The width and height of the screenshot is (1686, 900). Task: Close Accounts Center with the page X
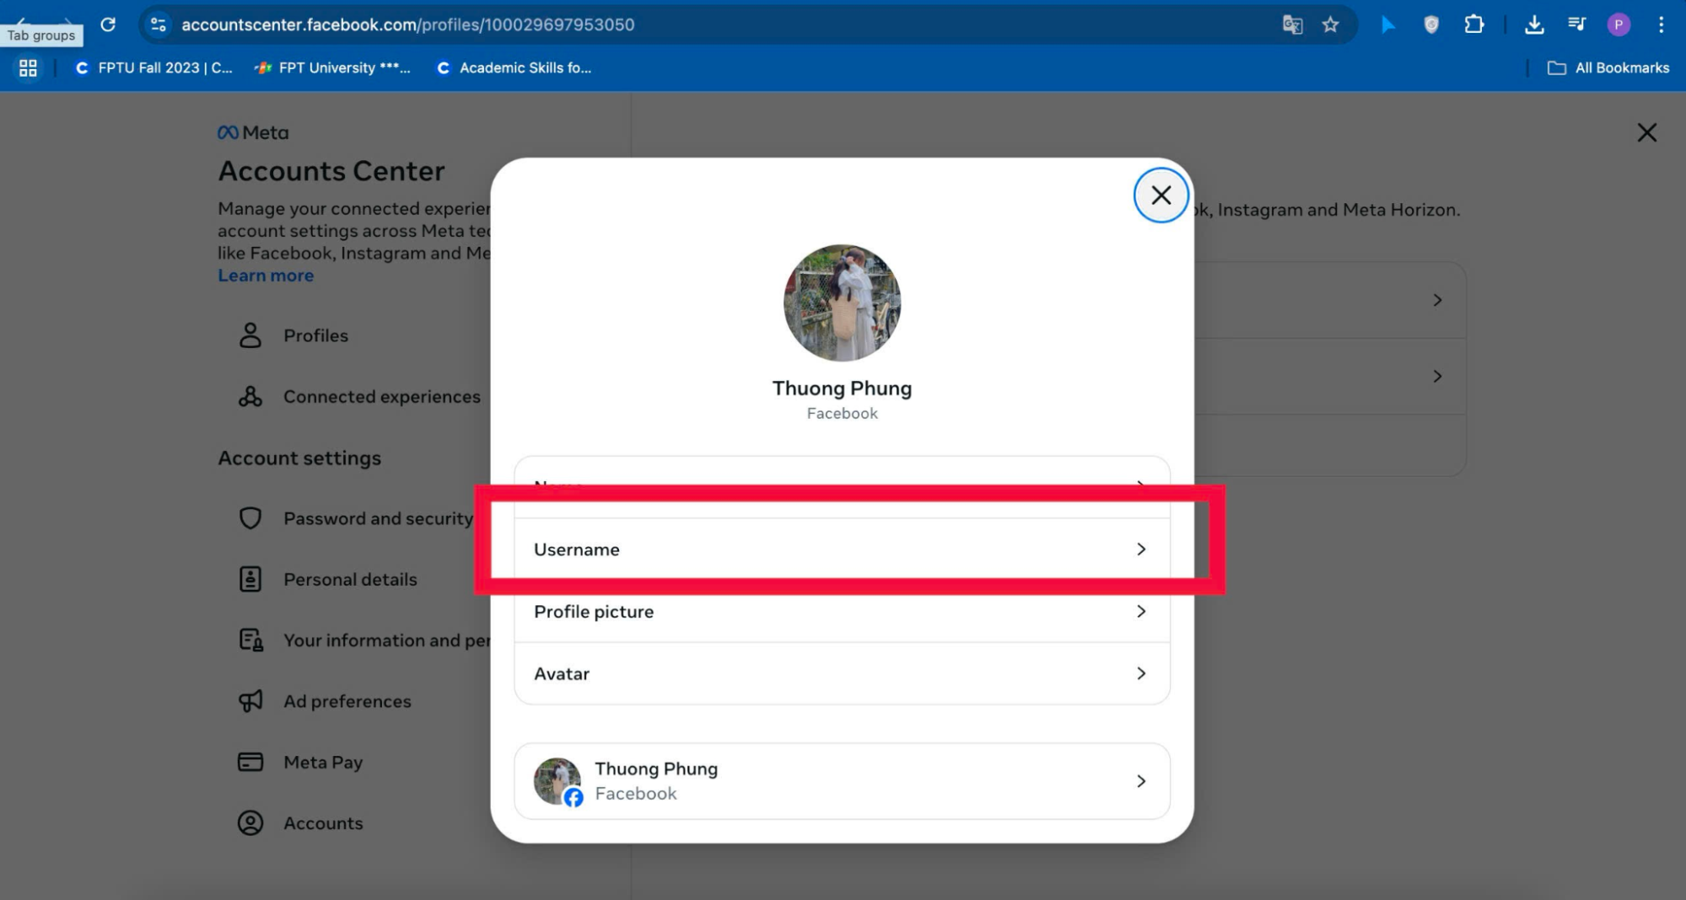[x=1646, y=132]
